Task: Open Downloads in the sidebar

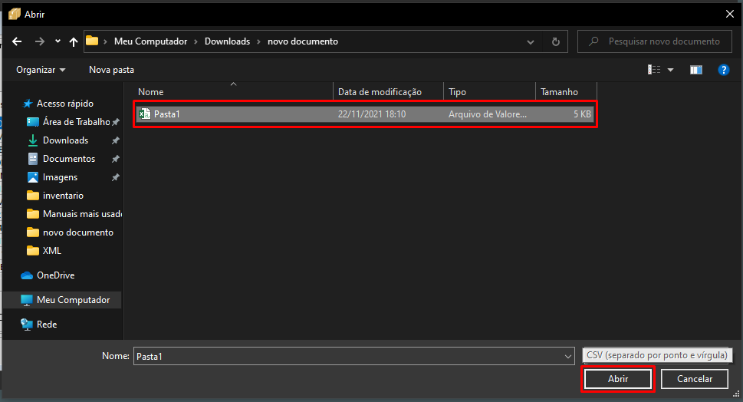Action: [65, 140]
